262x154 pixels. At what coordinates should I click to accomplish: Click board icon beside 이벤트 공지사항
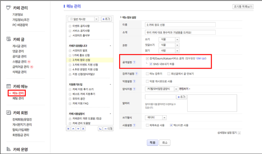(70, 26)
